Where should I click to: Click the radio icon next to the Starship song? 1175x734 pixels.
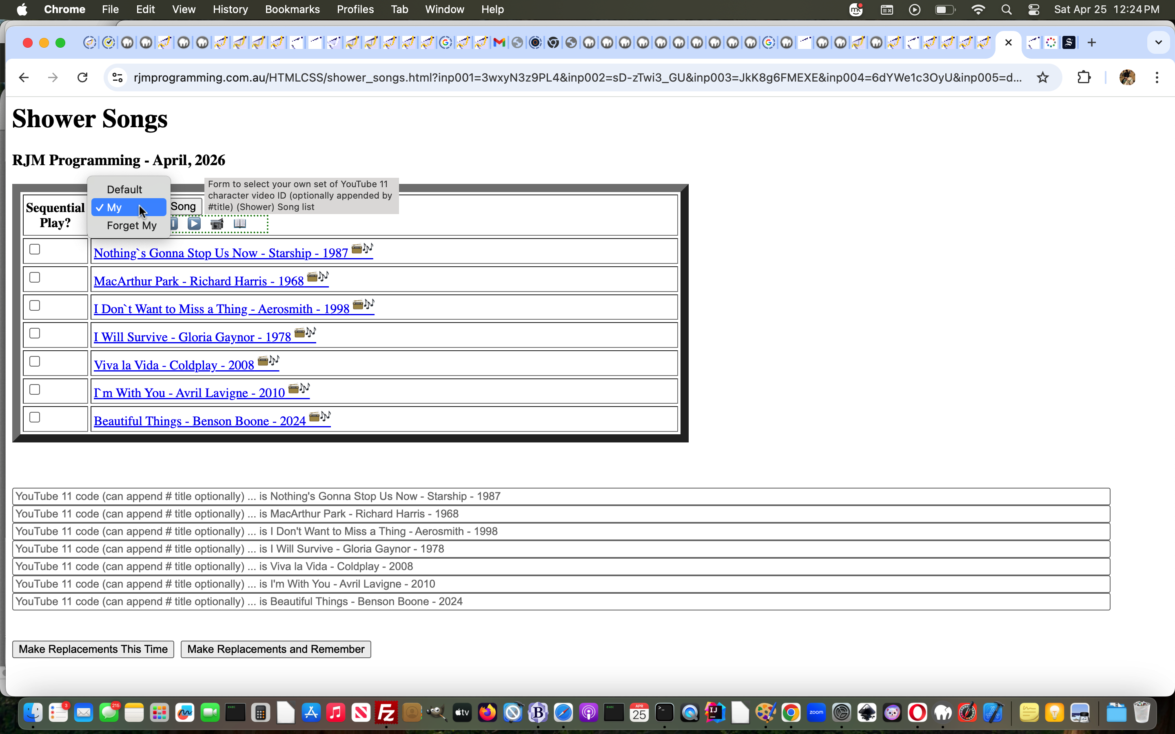coord(357,249)
